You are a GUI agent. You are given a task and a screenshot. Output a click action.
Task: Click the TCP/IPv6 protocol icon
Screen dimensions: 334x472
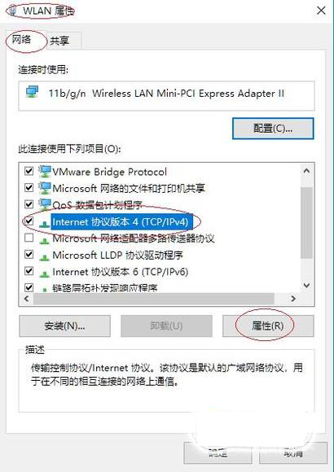(x=45, y=273)
